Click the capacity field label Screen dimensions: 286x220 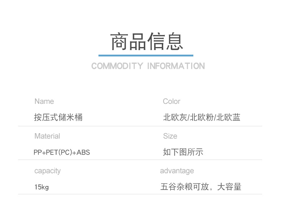47,171
